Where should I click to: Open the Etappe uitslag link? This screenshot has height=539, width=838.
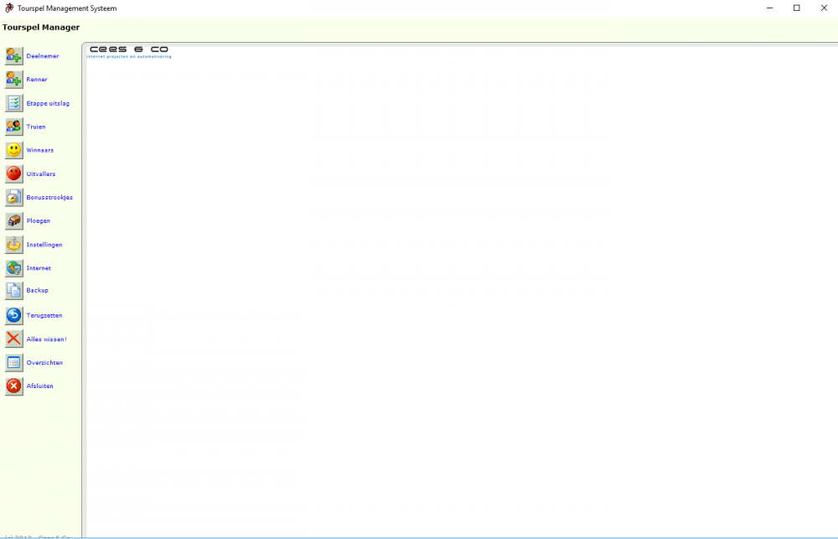pyautogui.click(x=48, y=103)
